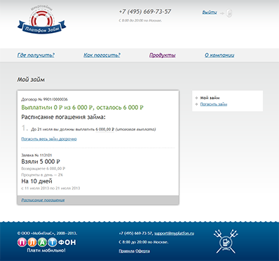279x261 pixels.
Task: Click the Взяли 5 000 ₽ text
Action: [41, 162]
